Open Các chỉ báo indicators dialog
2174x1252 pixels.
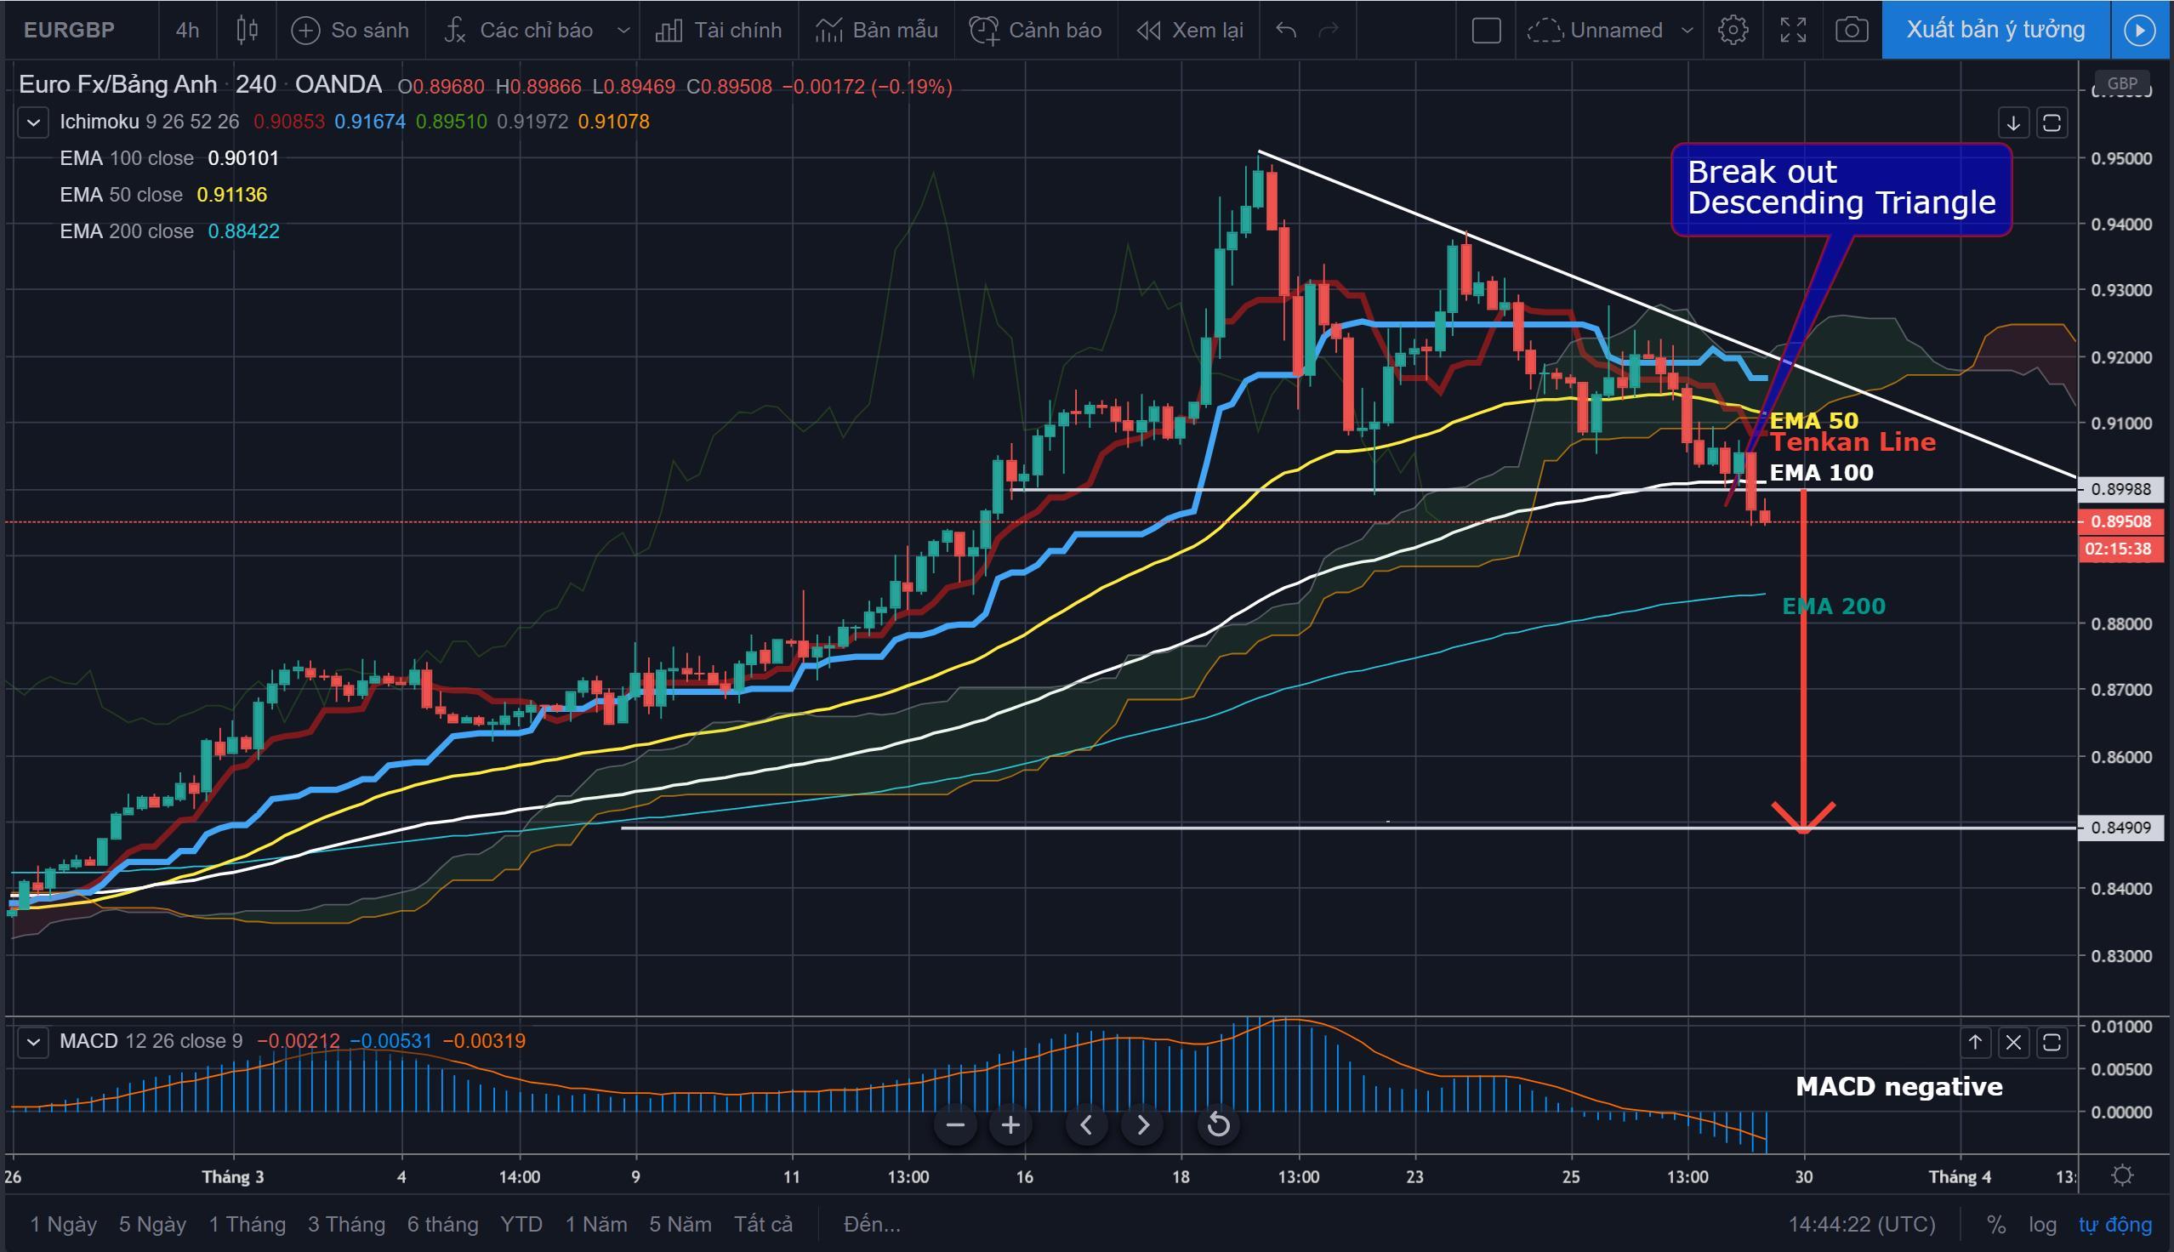point(519,30)
